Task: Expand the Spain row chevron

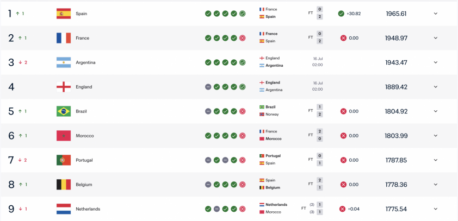Action: coord(436,14)
